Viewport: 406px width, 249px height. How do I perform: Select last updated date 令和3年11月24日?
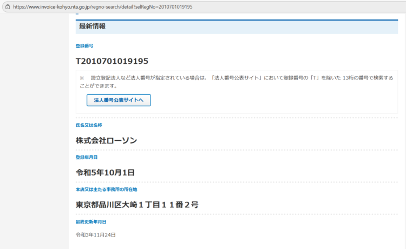pos(95,235)
